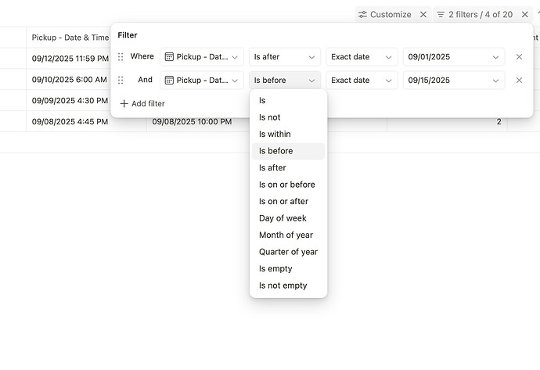Open Exact date dropdown in first row

tap(362, 57)
